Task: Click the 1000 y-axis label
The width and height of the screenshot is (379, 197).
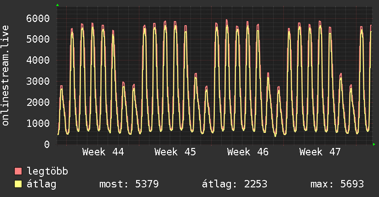Action: point(38,123)
